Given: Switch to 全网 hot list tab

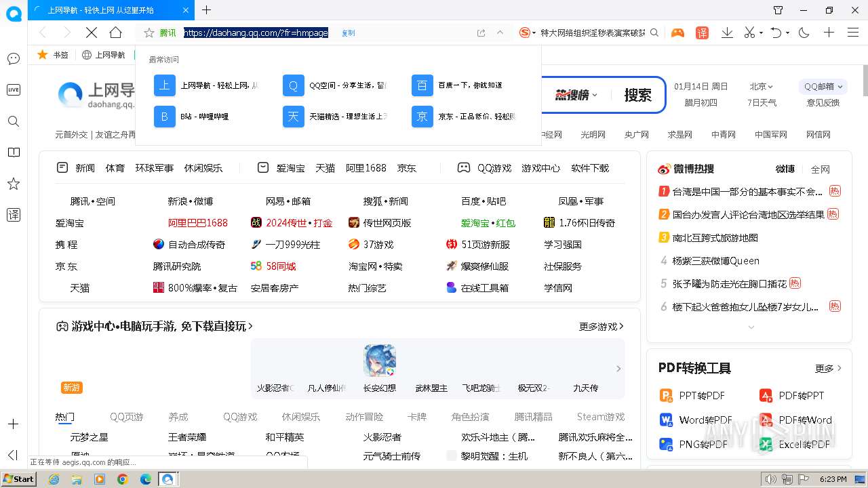Looking at the screenshot, I should tap(821, 169).
